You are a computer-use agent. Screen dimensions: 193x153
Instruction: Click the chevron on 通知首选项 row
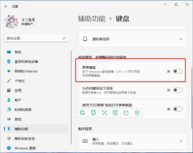tap(181, 39)
